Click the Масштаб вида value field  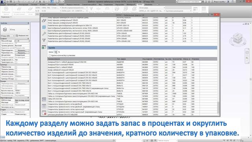[22, 41]
